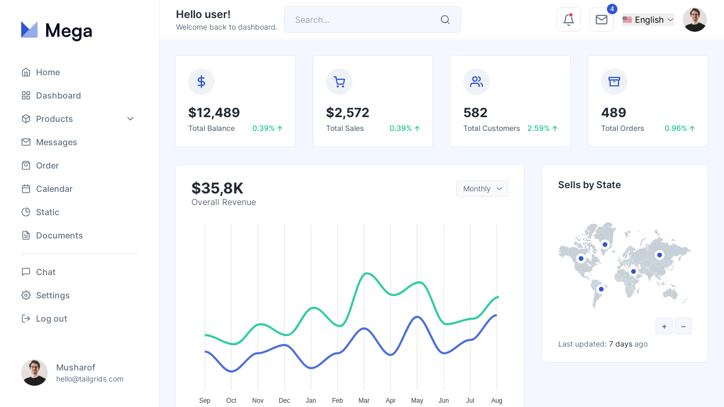Click the dollar sign Total Balance icon

pos(201,82)
